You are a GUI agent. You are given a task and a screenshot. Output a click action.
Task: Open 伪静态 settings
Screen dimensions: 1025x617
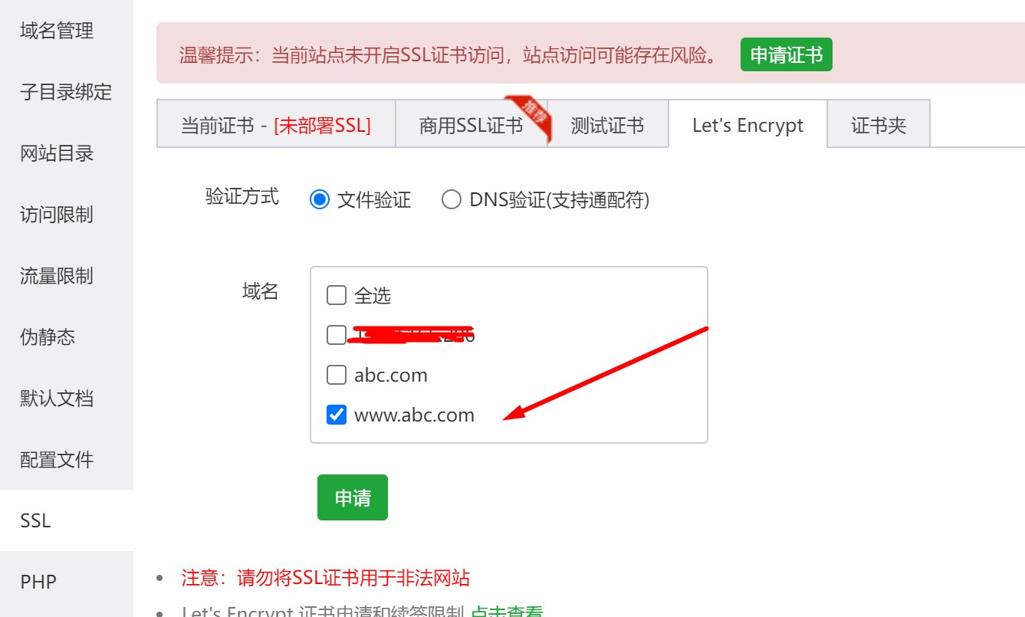[x=48, y=337]
